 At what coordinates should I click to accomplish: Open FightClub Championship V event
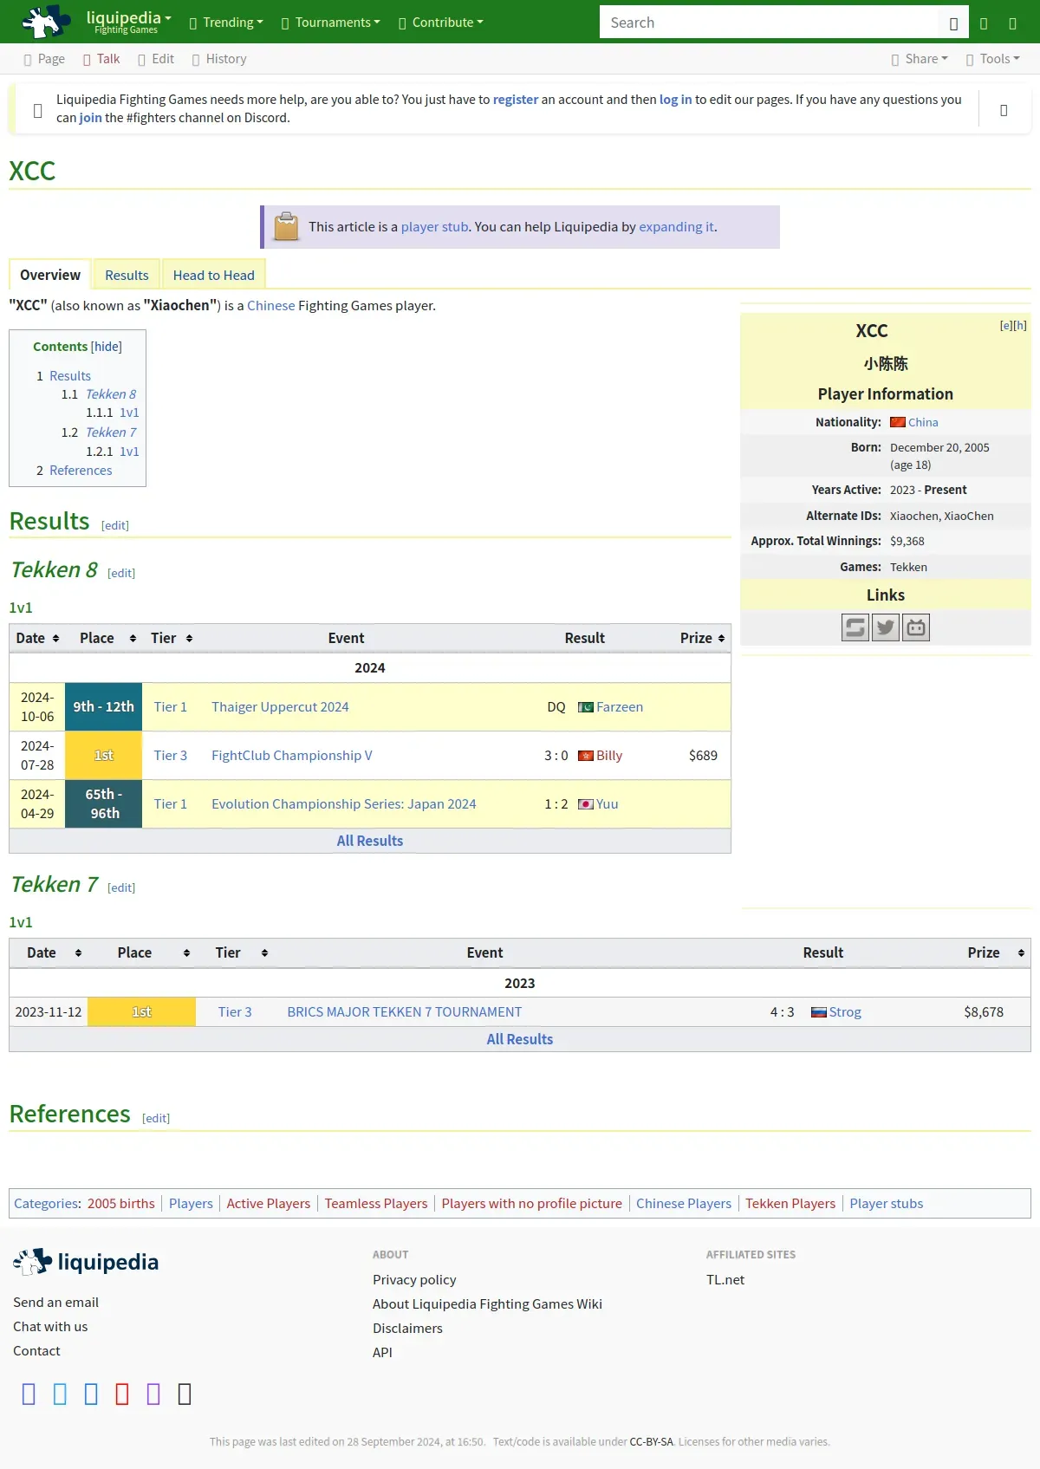click(x=292, y=756)
